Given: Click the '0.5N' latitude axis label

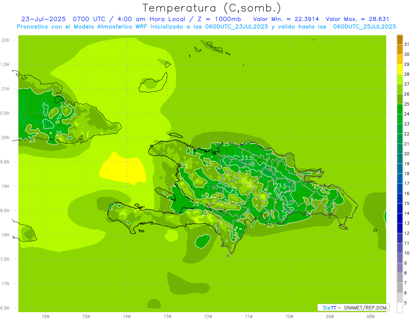Looking at the screenshot, I should click(6, 113).
